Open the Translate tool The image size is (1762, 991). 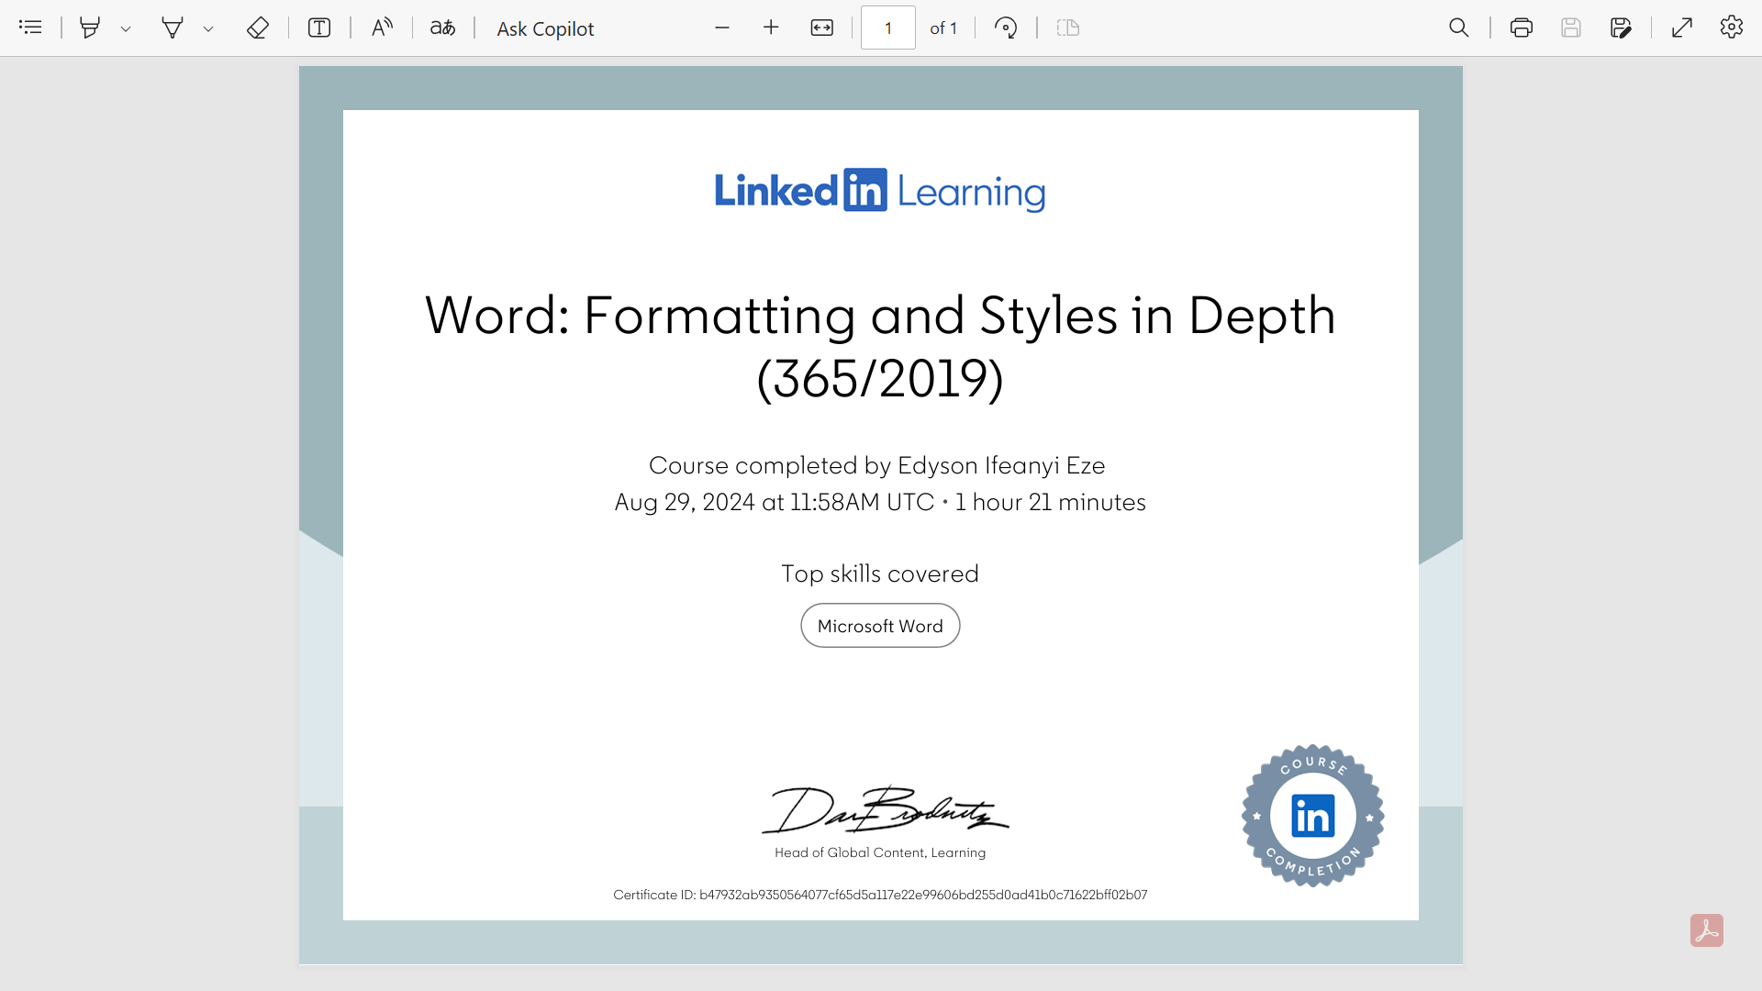tap(443, 28)
